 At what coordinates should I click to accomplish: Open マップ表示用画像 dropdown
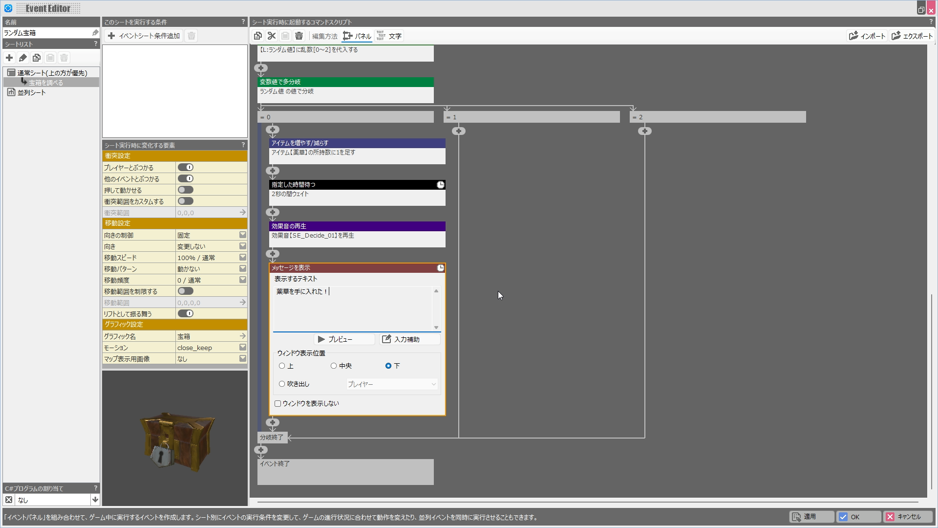click(242, 358)
